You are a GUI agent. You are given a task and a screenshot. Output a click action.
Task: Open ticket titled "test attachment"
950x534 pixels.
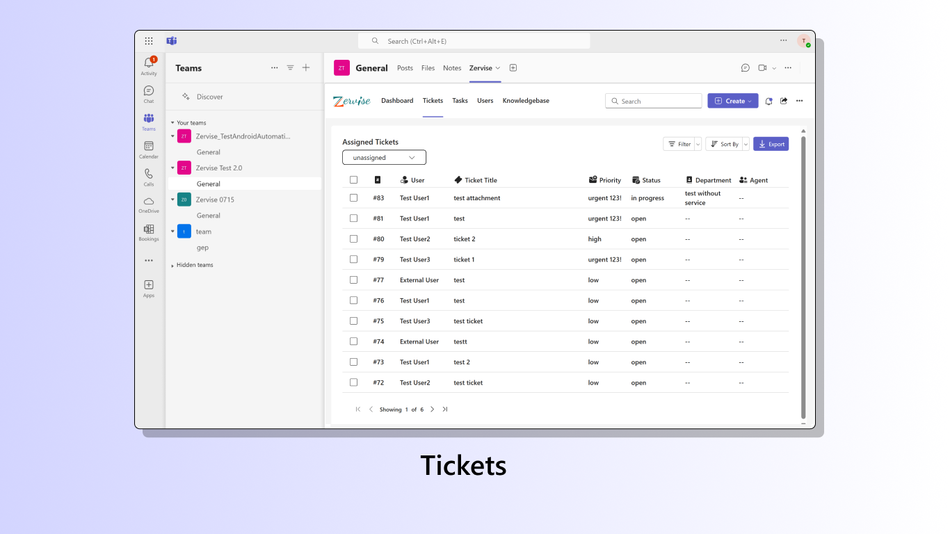click(x=477, y=198)
